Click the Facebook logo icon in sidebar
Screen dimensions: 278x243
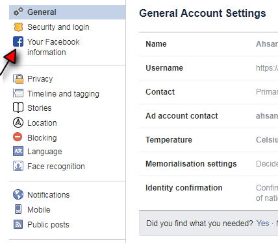[x=18, y=41]
